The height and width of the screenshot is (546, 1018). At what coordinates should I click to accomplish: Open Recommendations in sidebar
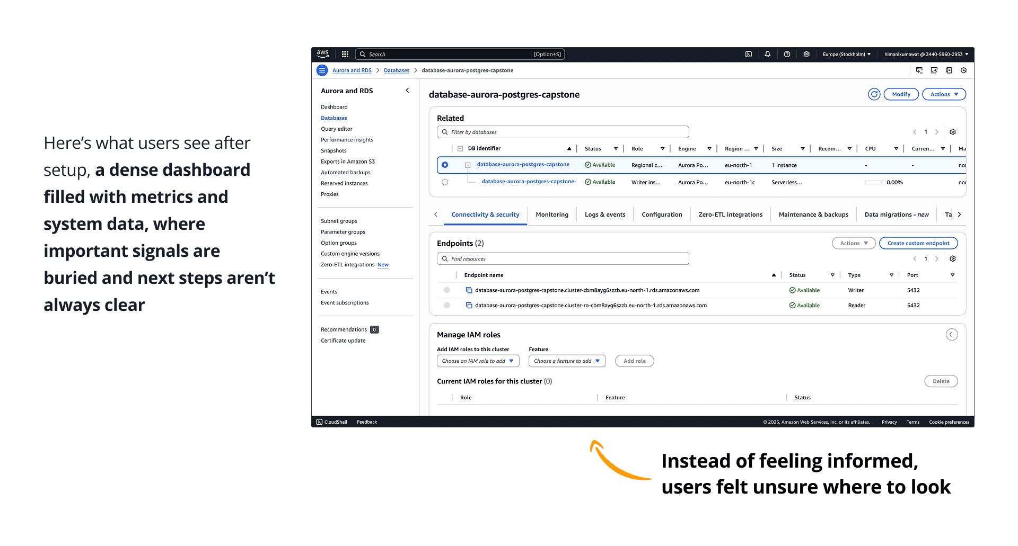tap(344, 329)
